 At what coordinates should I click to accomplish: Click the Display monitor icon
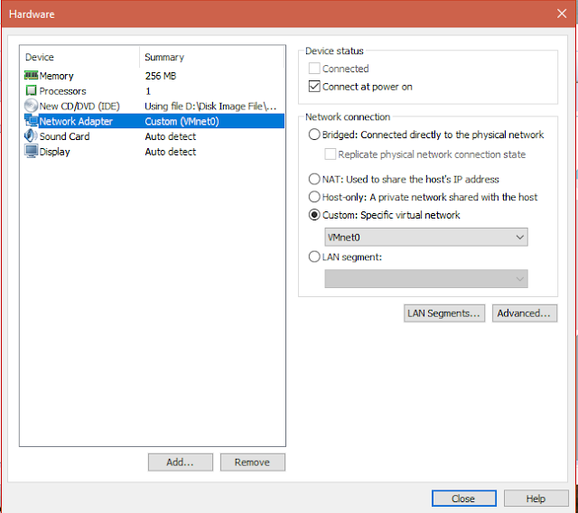pyautogui.click(x=31, y=151)
